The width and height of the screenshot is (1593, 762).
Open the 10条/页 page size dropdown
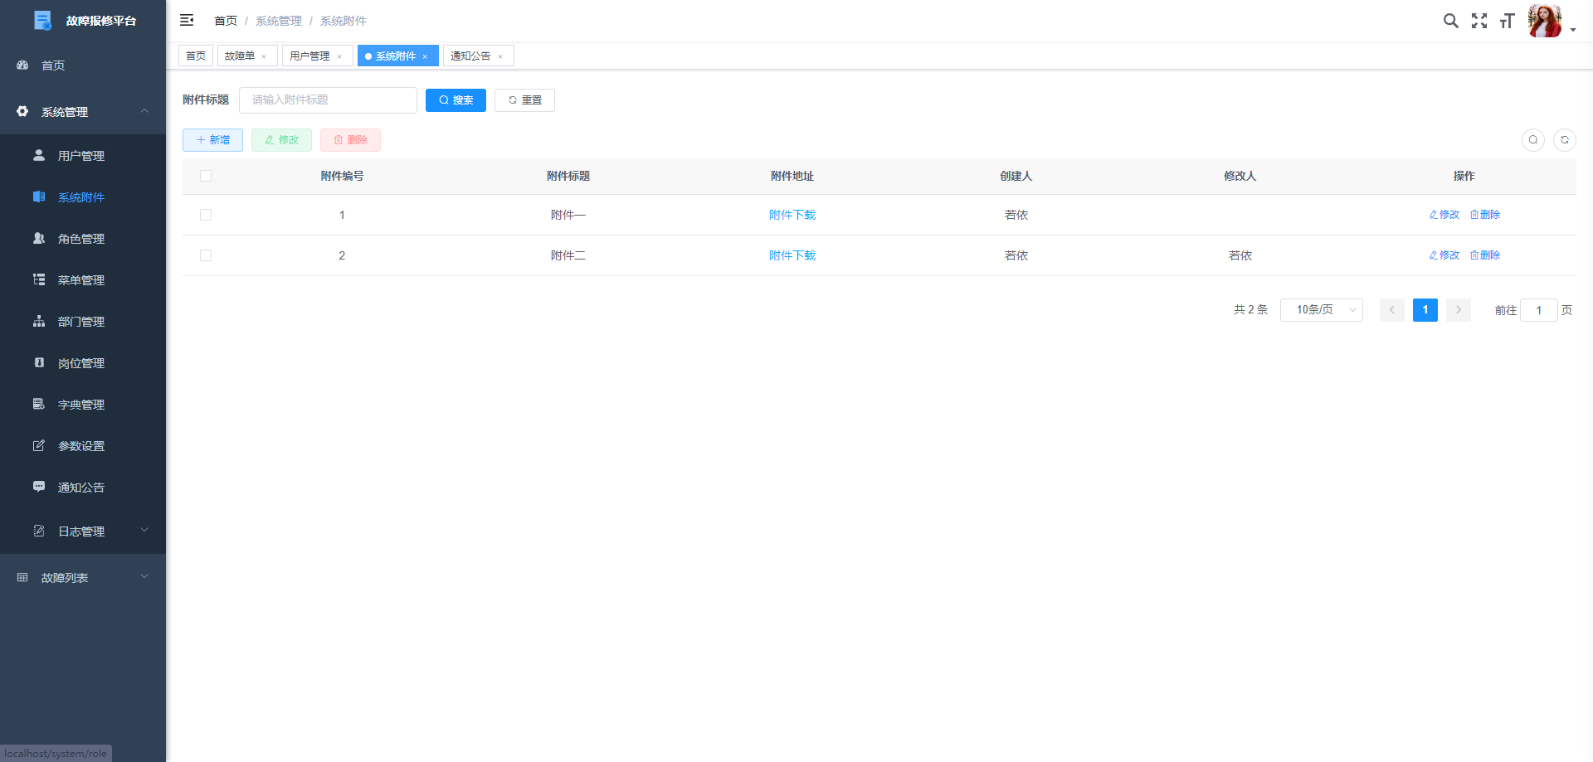[1321, 310]
